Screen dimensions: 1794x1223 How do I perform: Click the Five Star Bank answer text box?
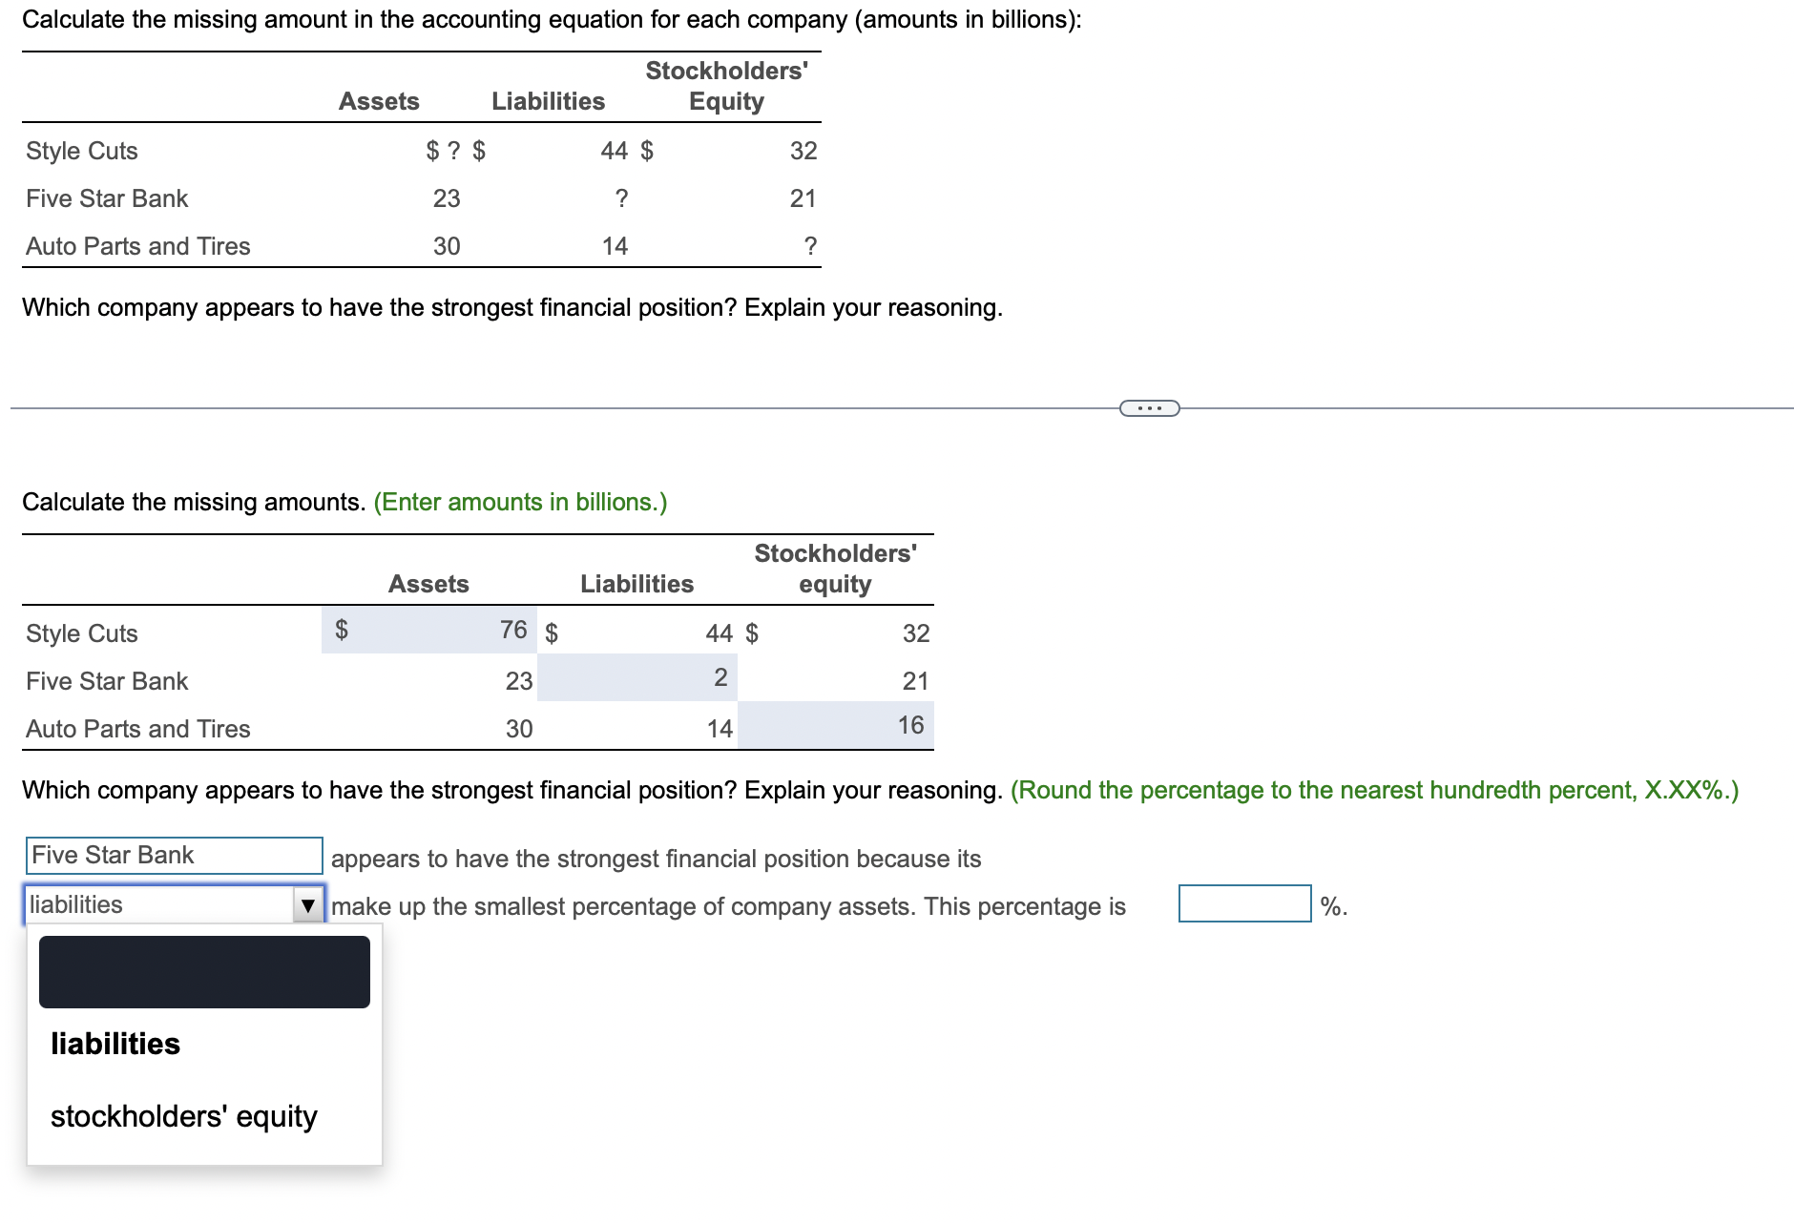coord(174,855)
